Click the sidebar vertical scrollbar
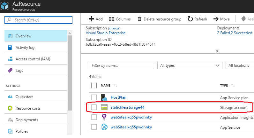This screenshot has width=254, height=138. click(x=70, y=70)
